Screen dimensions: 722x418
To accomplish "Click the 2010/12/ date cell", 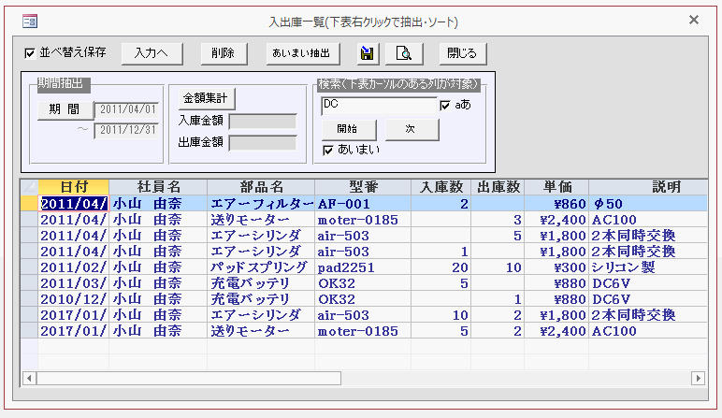I will coord(74,299).
